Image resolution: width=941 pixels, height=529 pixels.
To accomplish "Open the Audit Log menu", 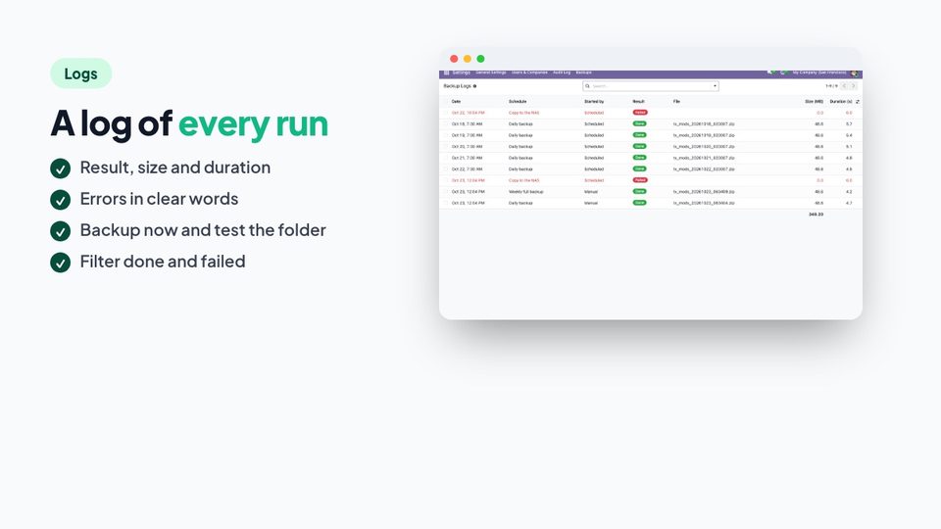I will click(562, 72).
